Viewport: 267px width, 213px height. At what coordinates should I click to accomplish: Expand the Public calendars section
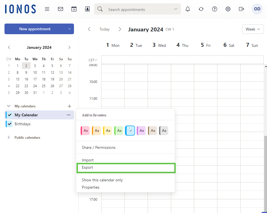tap(9, 138)
